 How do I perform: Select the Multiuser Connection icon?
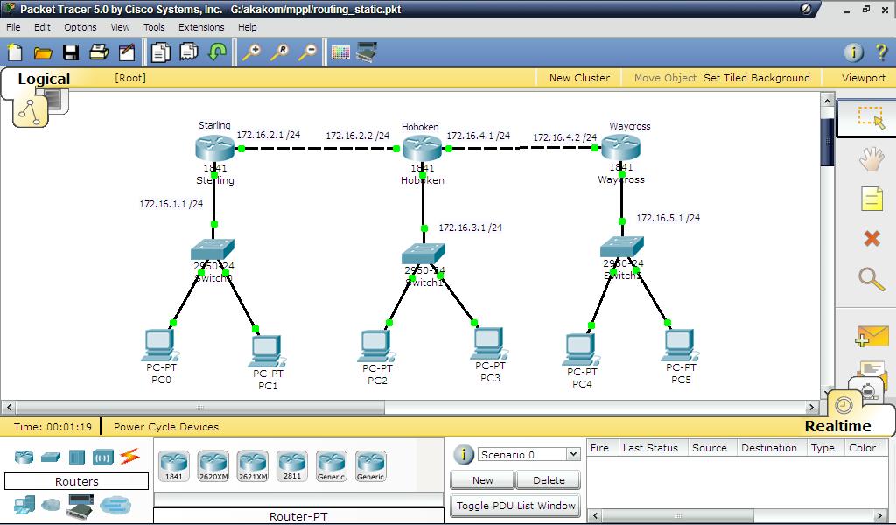tap(115, 505)
